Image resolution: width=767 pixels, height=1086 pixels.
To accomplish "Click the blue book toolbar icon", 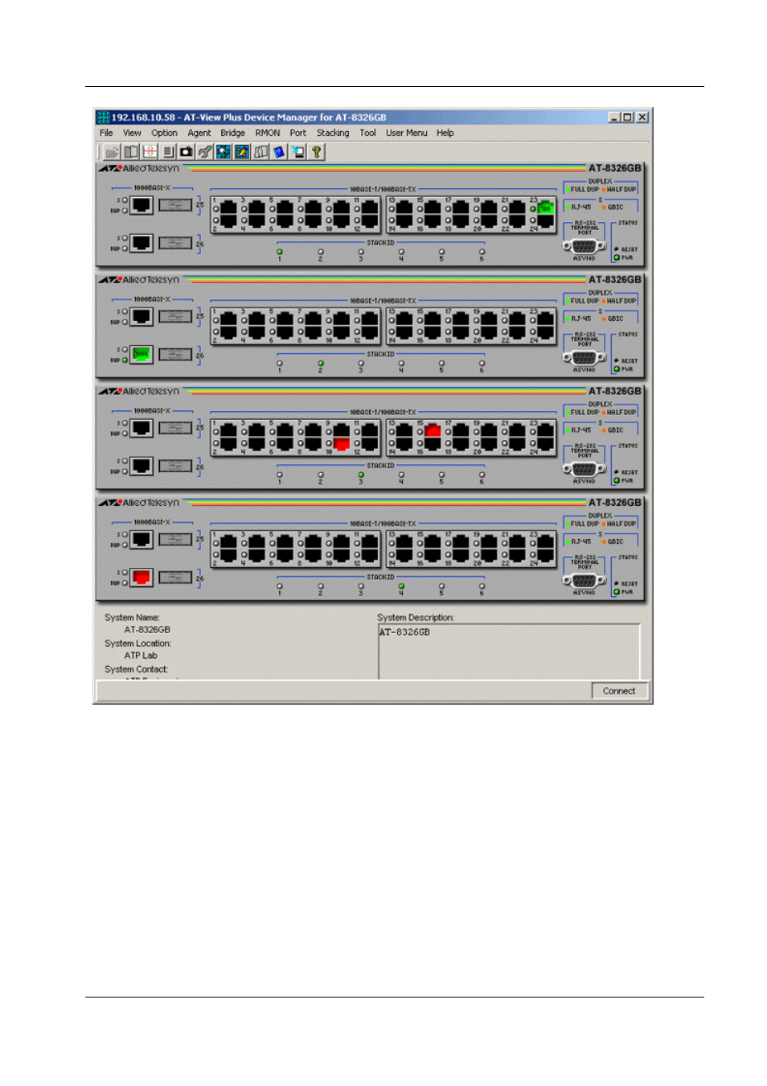I will [x=279, y=152].
